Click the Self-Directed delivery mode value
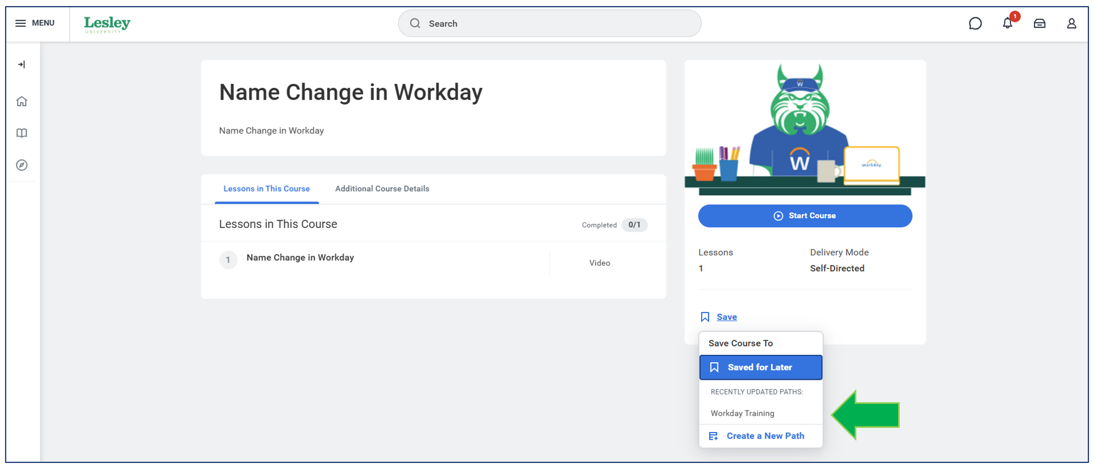The height and width of the screenshot is (468, 1093). (837, 268)
